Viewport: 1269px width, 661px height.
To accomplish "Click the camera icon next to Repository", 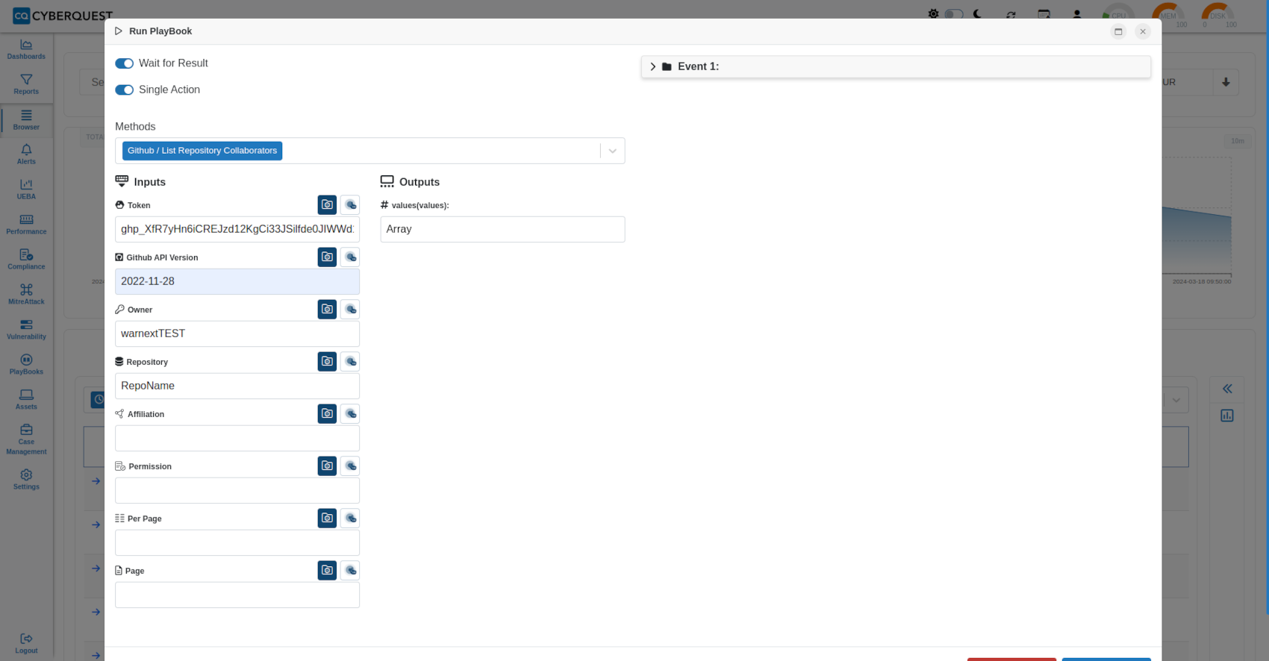I will click(x=327, y=361).
